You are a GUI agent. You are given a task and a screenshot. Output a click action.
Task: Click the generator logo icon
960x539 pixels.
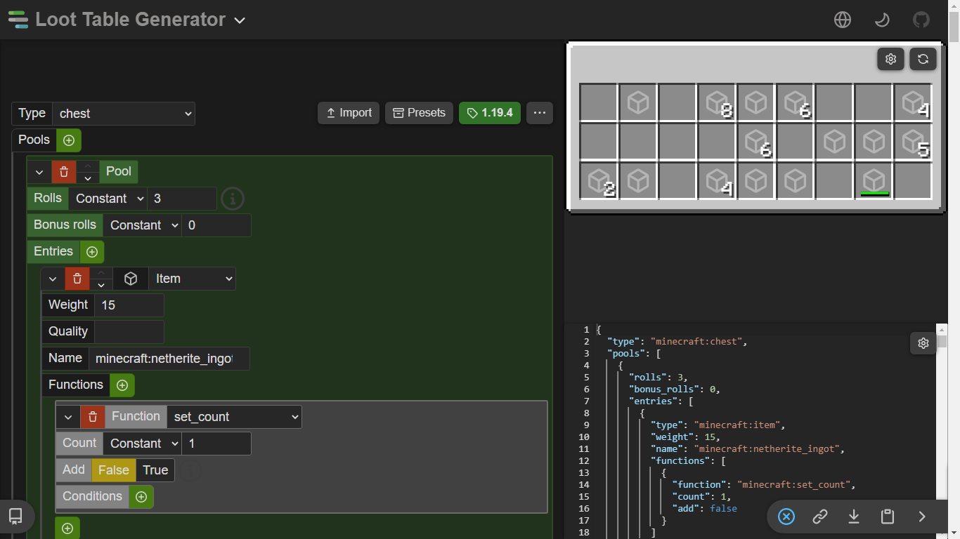tap(19, 20)
